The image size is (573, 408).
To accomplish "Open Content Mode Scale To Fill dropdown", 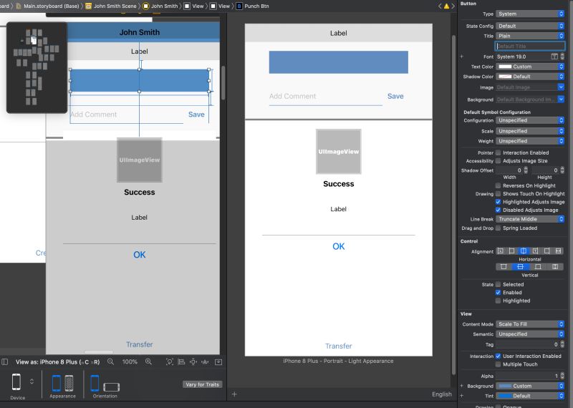I will [530, 324].
